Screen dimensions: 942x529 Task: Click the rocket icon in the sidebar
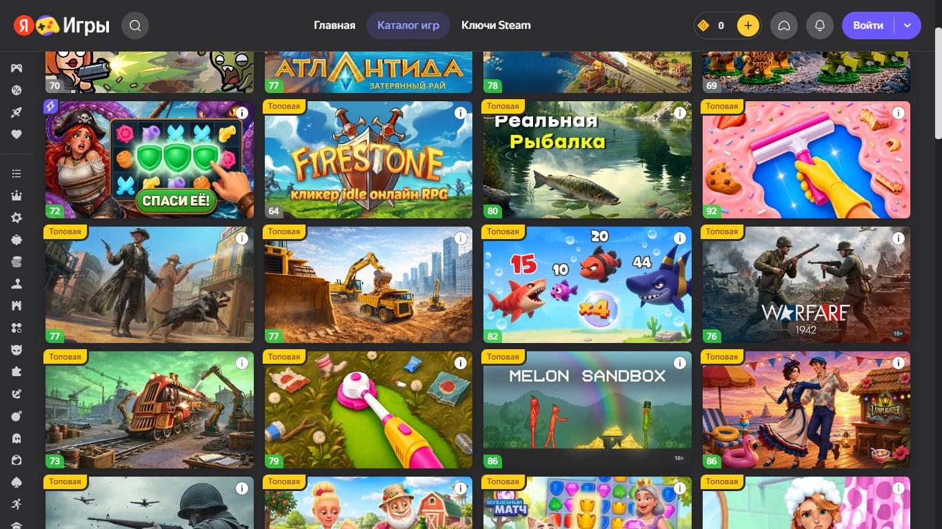[17, 112]
